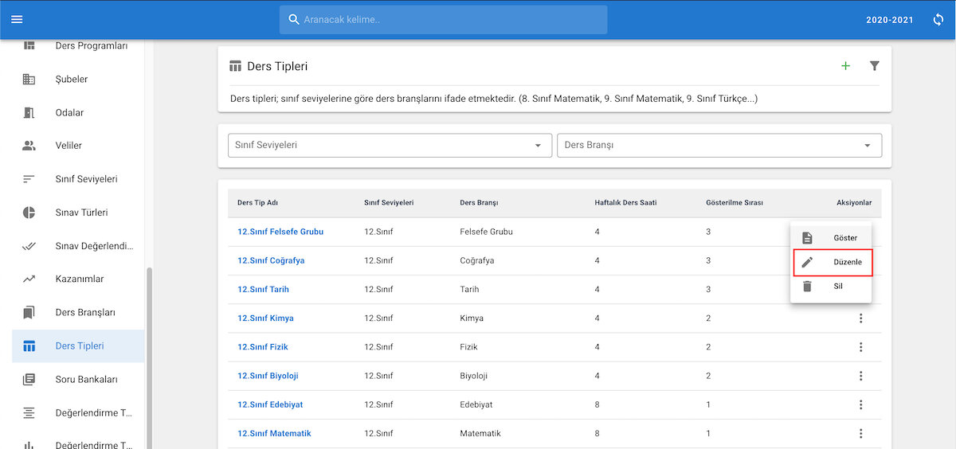Go to Ders Tipleri in sidebar

tap(78, 346)
